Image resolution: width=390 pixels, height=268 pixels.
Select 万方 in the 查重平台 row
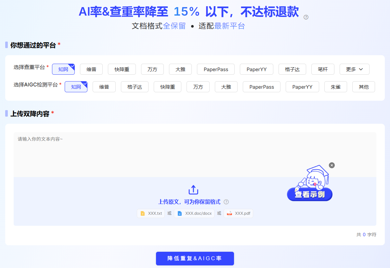pos(152,69)
